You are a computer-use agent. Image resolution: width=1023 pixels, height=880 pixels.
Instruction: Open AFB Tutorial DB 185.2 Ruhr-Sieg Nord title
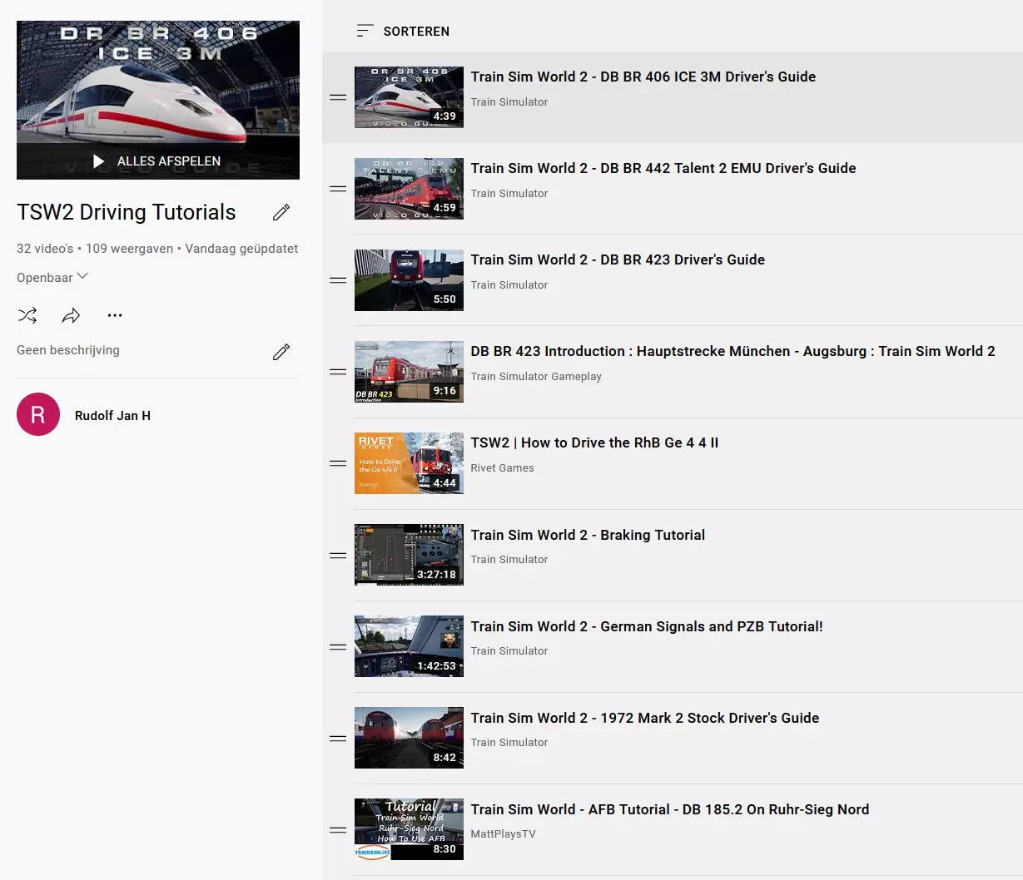[669, 809]
